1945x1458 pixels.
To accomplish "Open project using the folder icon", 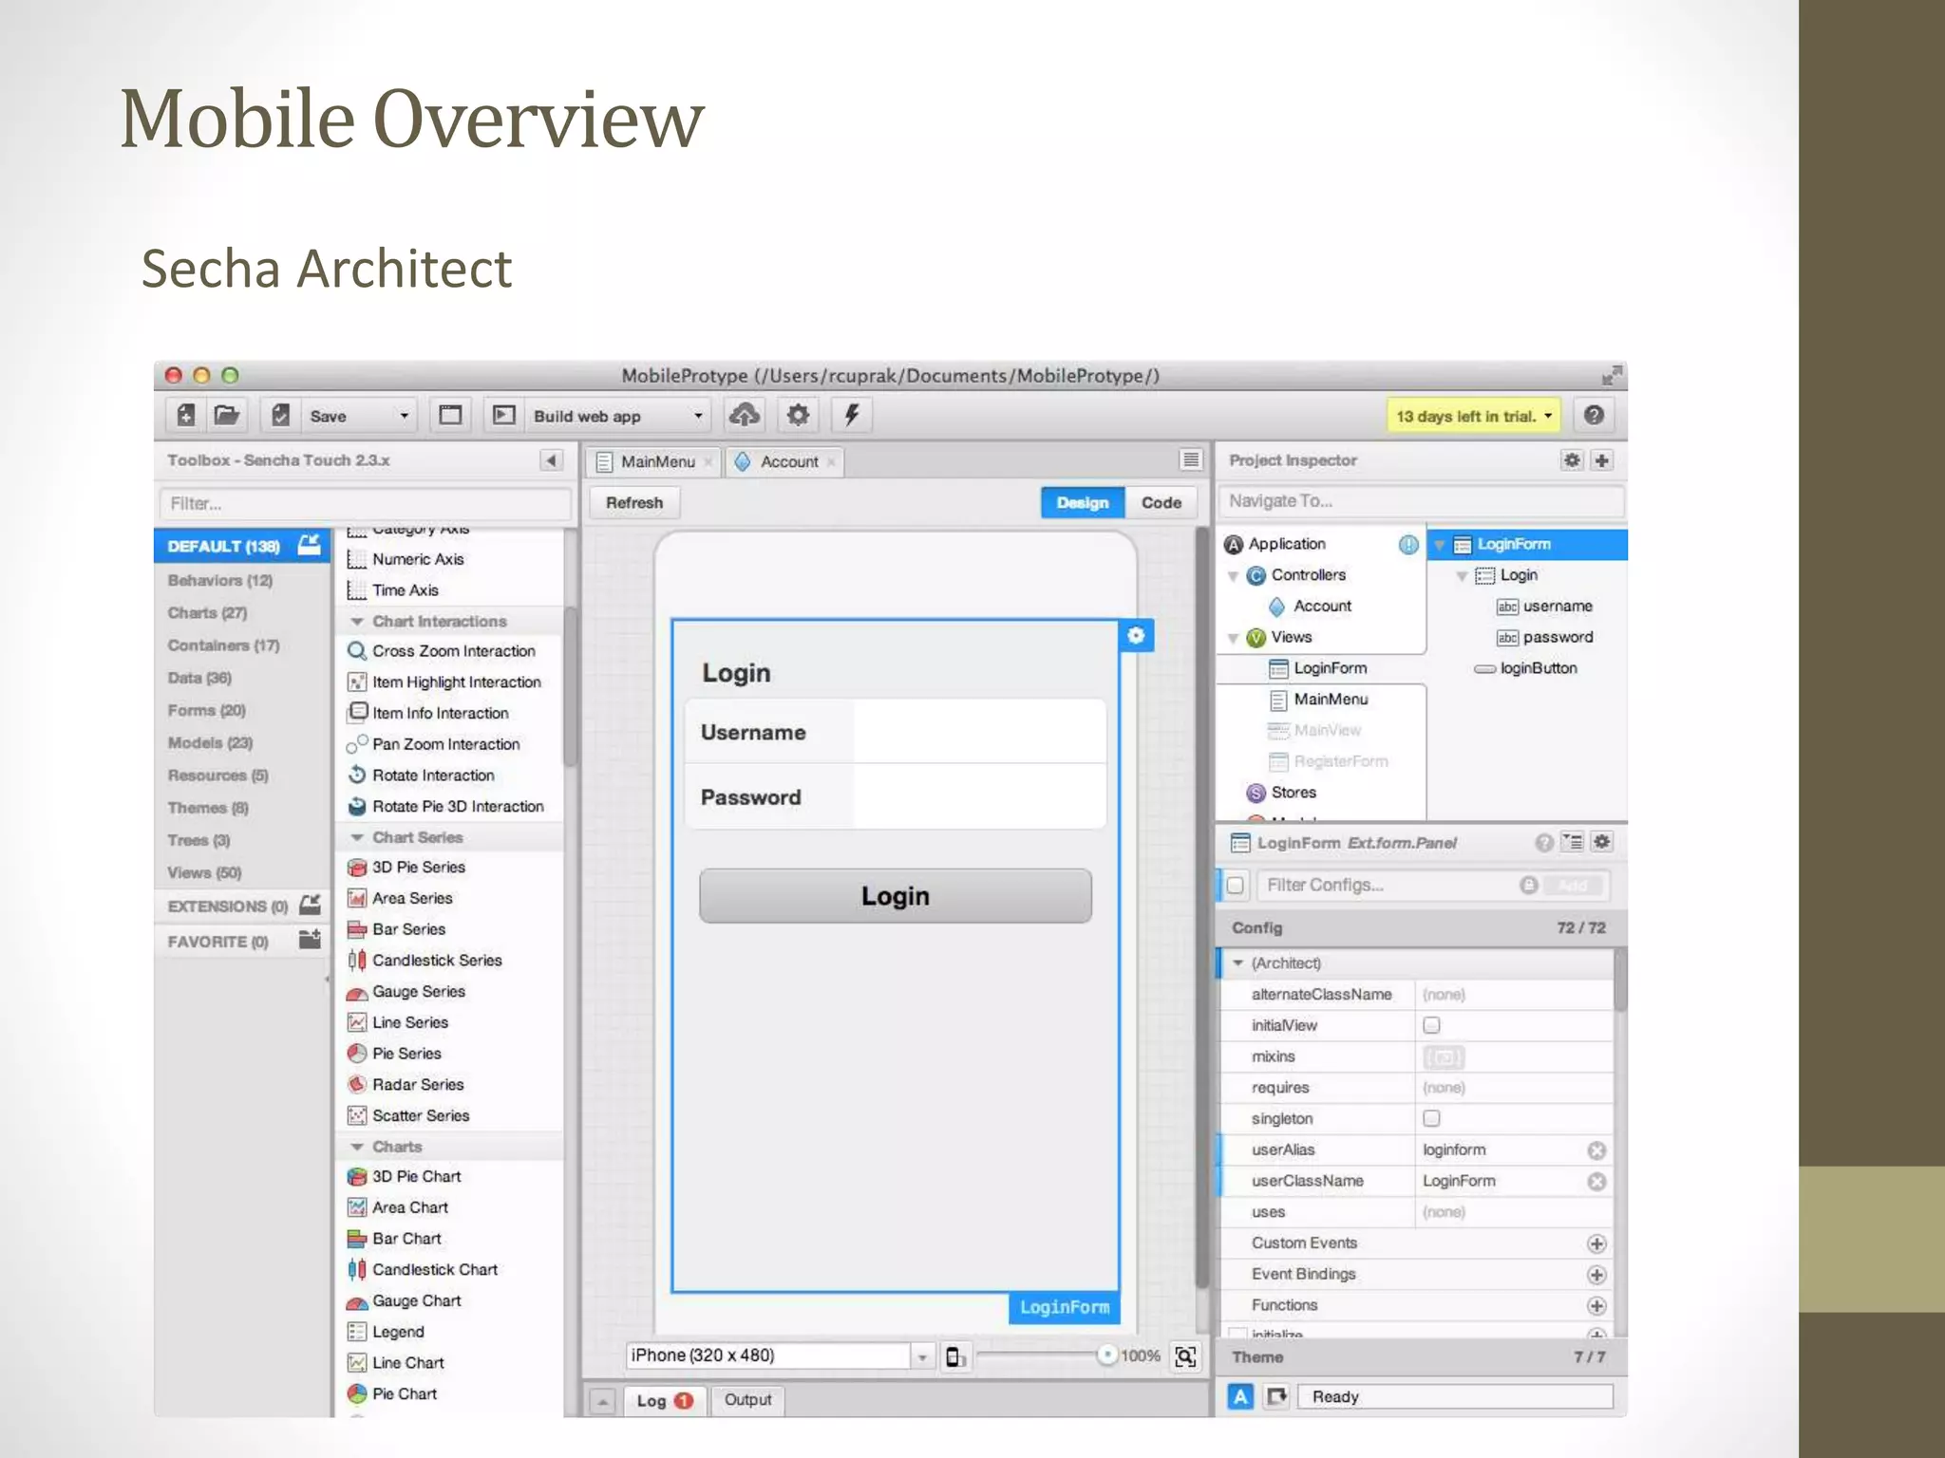I will [x=226, y=415].
